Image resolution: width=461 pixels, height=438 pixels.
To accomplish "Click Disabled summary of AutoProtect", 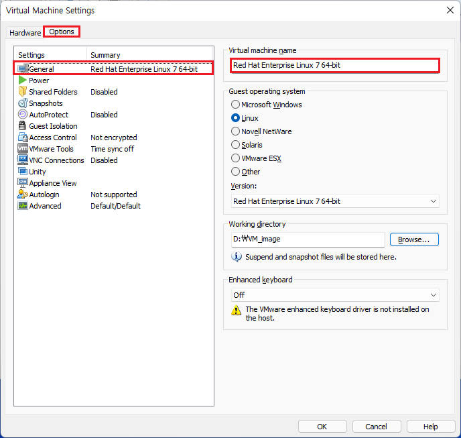I will tap(104, 115).
